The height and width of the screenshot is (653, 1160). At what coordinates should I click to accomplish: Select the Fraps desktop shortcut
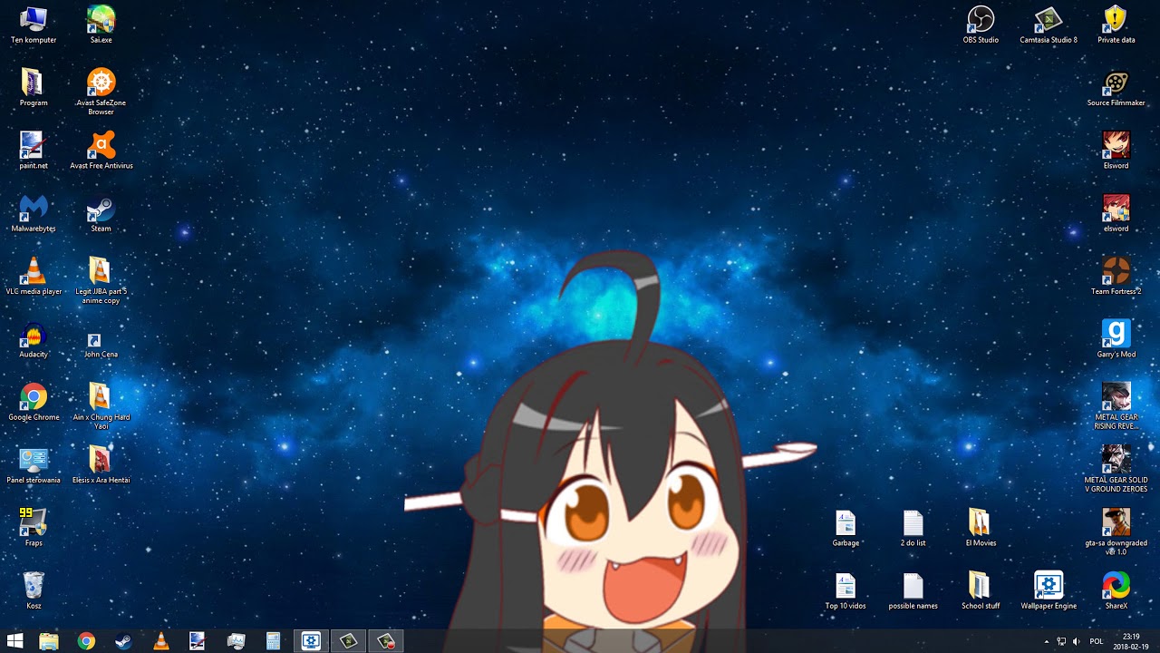[x=34, y=528]
